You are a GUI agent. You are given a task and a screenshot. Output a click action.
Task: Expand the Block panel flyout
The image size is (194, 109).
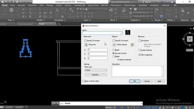click(114, 20)
